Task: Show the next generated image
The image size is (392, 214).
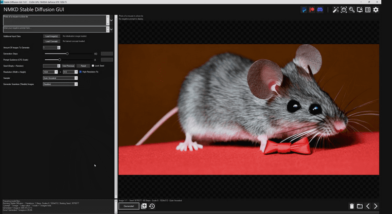Action: (x=376, y=206)
